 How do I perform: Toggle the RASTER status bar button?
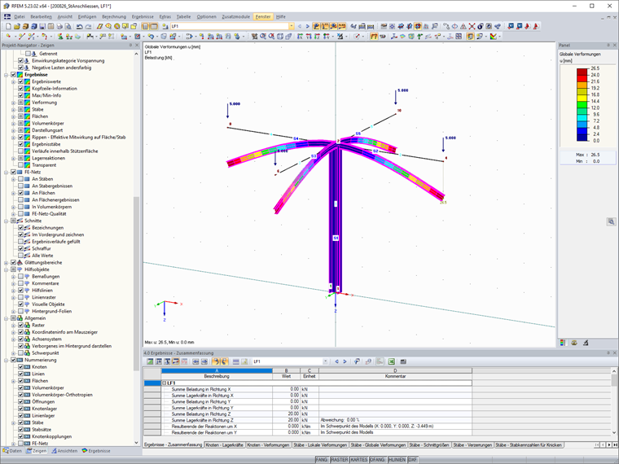click(x=339, y=460)
